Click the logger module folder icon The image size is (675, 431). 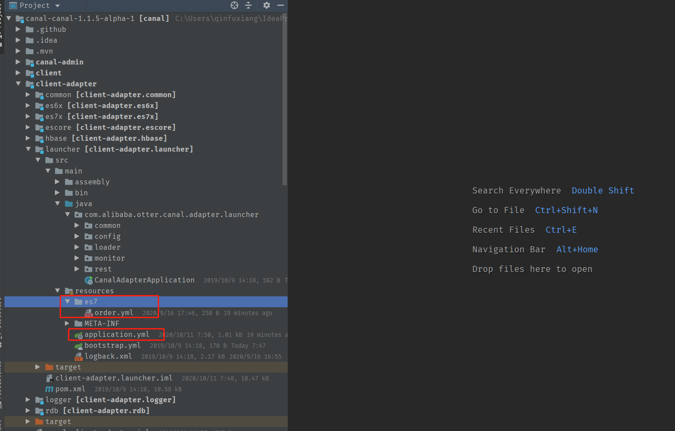tap(39, 400)
